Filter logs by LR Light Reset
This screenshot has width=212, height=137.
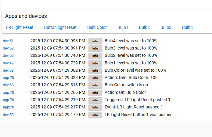20,27
